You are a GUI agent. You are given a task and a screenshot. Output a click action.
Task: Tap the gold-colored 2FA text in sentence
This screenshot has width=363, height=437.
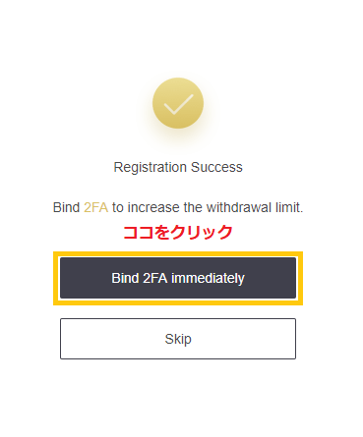[x=95, y=207]
